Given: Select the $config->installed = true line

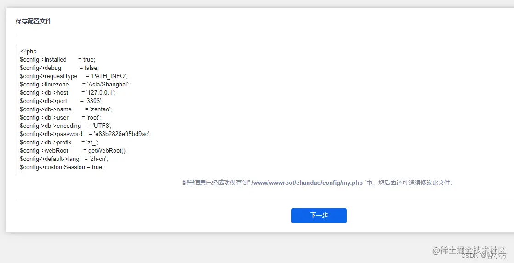Looking at the screenshot, I should [57, 59].
